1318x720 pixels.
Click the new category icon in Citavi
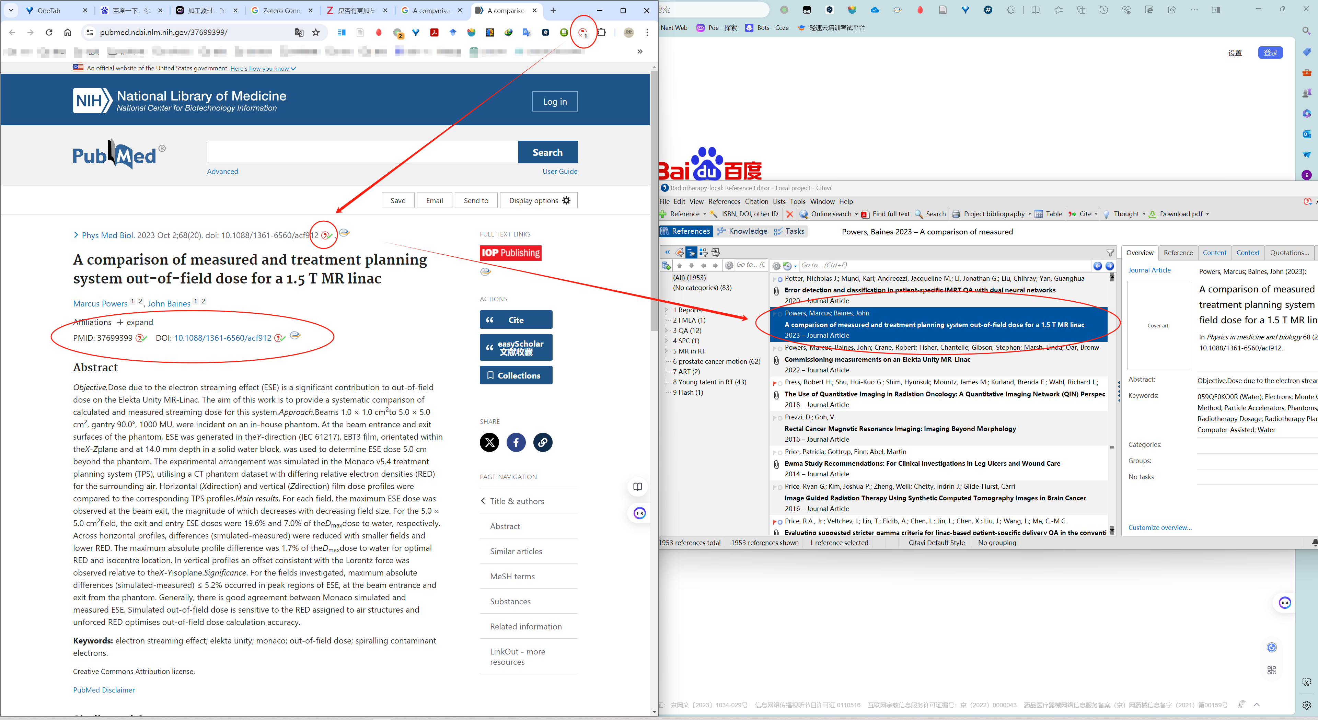[x=666, y=266]
